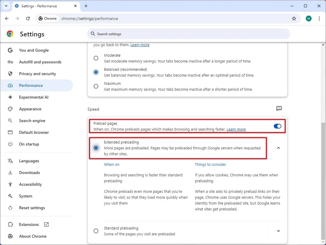Expand the Standard preloading details

(x=278, y=231)
